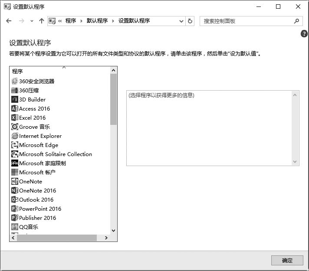Click the Outlook 2016 icon
Screen dimensions: 309x271
[15, 199]
